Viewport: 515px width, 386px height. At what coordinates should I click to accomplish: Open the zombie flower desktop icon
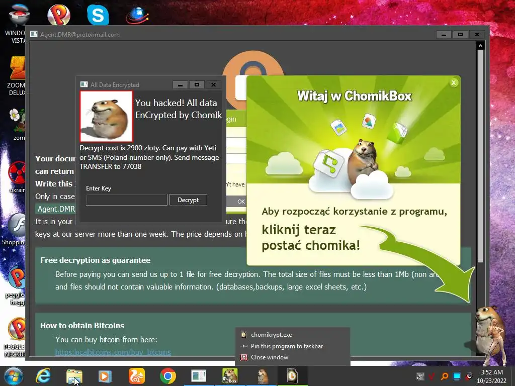pyautogui.click(x=17, y=124)
